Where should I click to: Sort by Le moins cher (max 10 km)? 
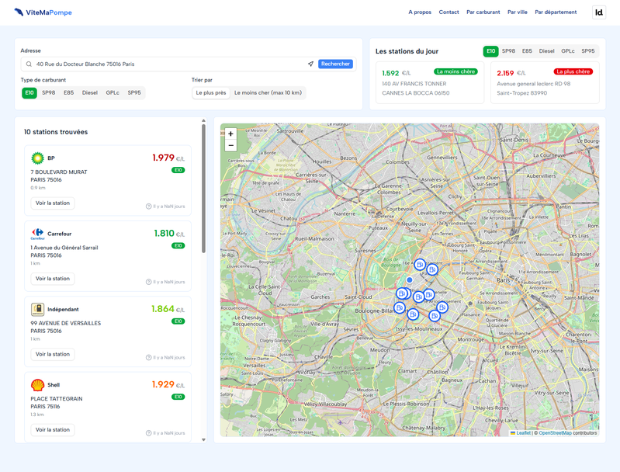[268, 93]
